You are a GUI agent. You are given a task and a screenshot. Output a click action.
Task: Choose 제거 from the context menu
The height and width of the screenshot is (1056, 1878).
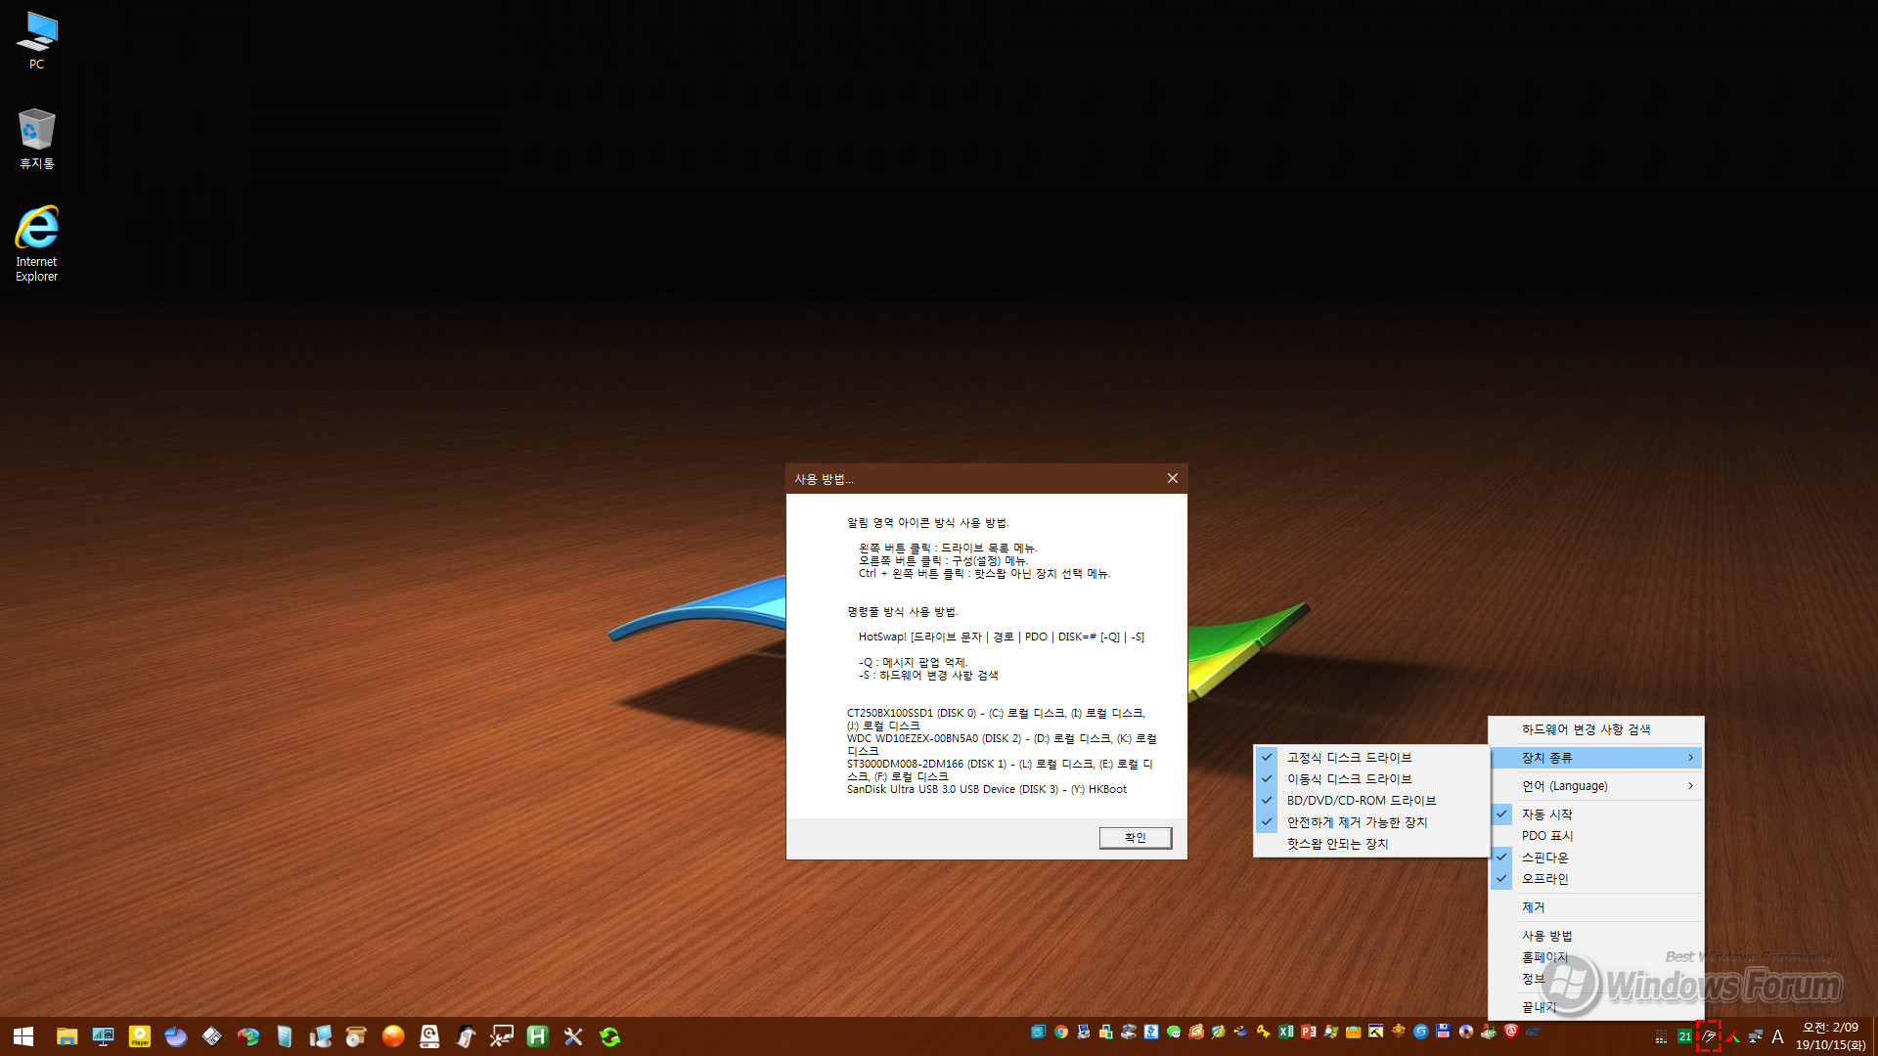pos(1596,907)
